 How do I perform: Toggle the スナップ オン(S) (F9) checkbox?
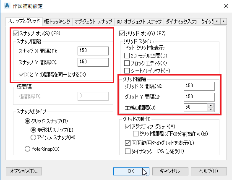(16, 33)
